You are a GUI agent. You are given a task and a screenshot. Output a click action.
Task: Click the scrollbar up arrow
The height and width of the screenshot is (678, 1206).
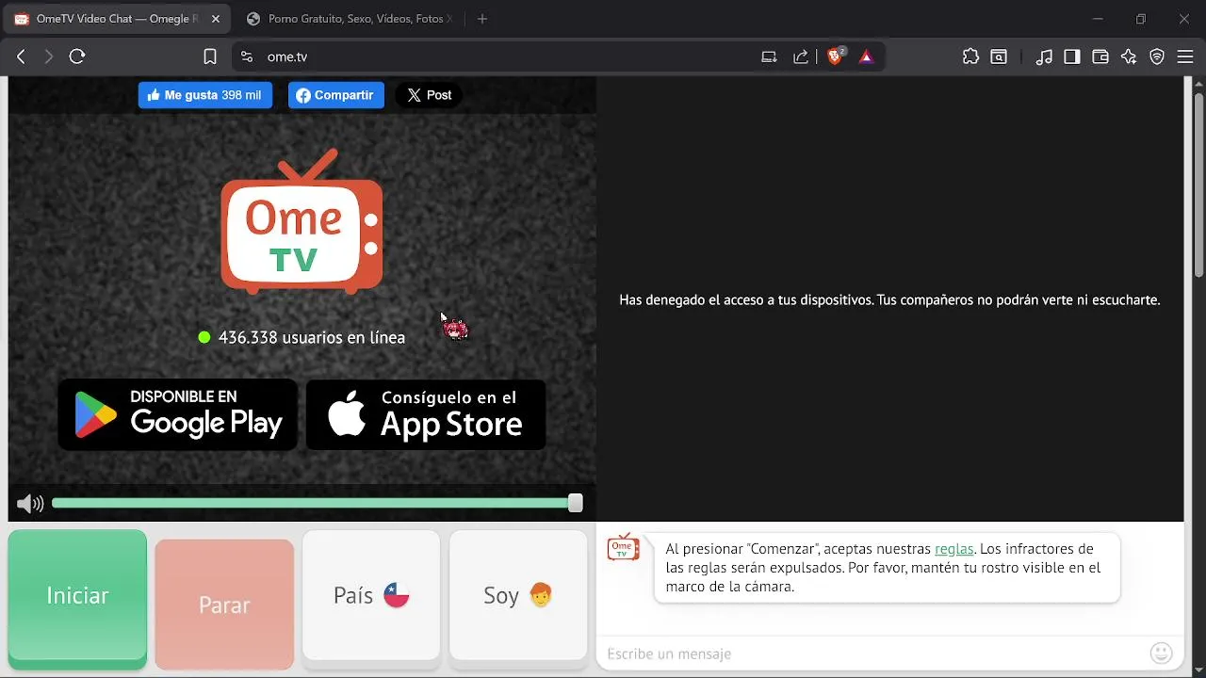pos(1198,84)
